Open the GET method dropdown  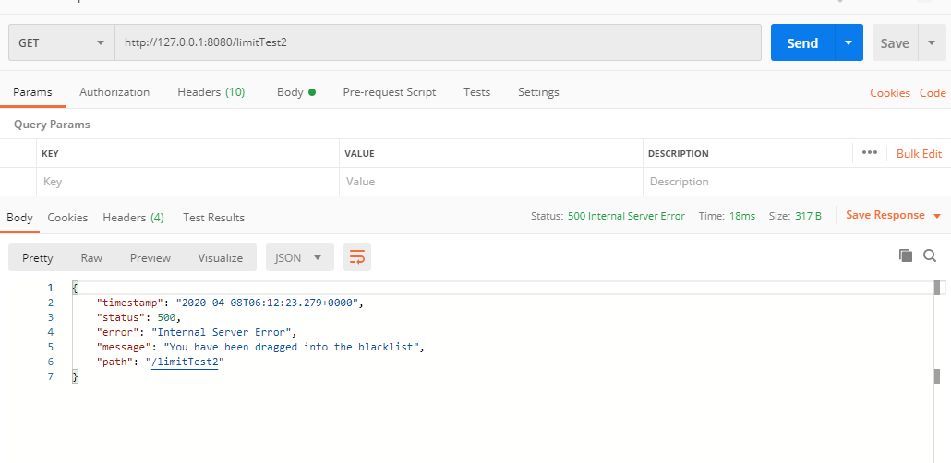coord(61,42)
